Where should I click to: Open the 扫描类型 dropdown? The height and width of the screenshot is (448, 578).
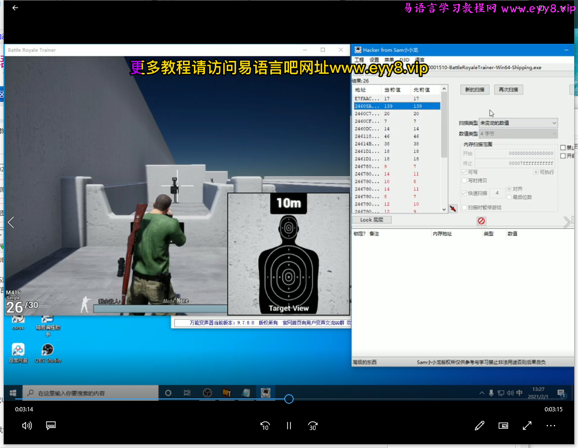pyautogui.click(x=518, y=123)
